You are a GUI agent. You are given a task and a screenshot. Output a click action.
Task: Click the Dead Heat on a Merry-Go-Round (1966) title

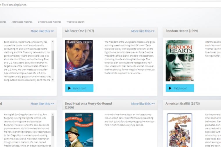pos(88,105)
